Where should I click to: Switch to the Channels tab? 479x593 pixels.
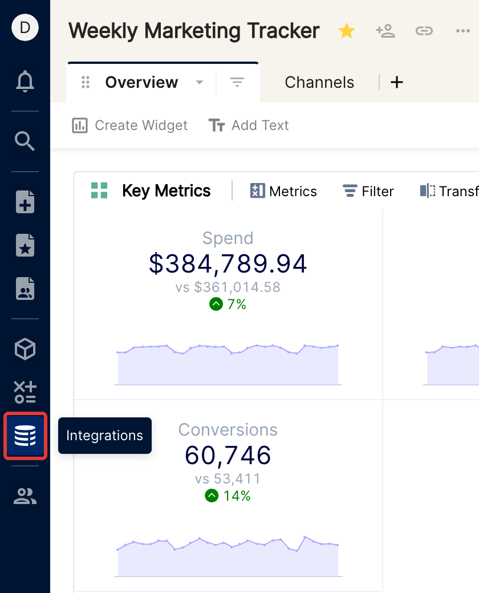coord(319,82)
